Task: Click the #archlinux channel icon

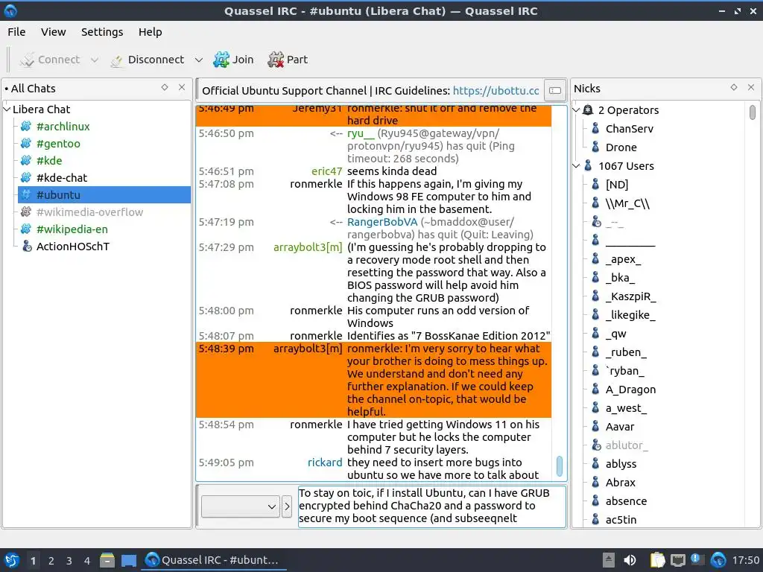Action: pyautogui.click(x=26, y=127)
